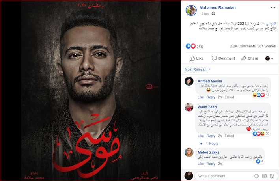Click the Comment speech bubble icon
Viewport: 280px width, 181px height.
point(214,58)
